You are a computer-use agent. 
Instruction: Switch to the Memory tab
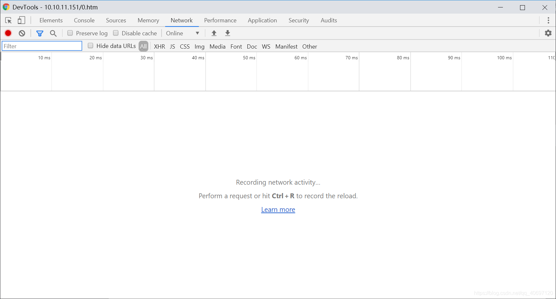click(148, 20)
